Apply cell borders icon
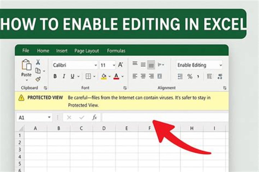Image resolution: width=259 pixels, height=172 pixels. click(x=88, y=76)
